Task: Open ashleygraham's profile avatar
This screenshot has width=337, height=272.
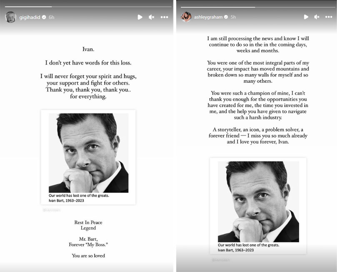Action: pyautogui.click(x=186, y=17)
